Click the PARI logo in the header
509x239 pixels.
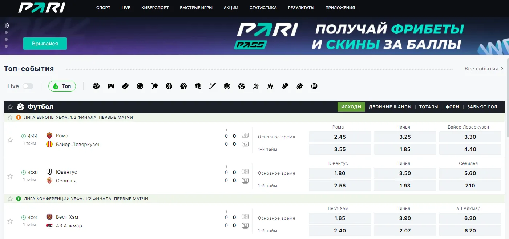(42, 8)
